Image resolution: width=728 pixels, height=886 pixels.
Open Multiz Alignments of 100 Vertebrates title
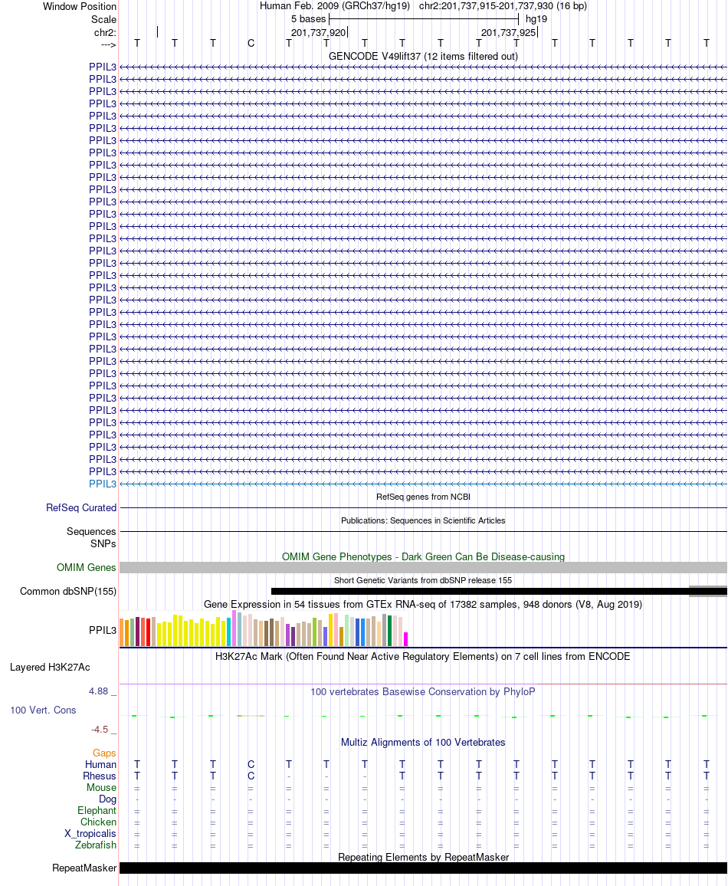[423, 742]
